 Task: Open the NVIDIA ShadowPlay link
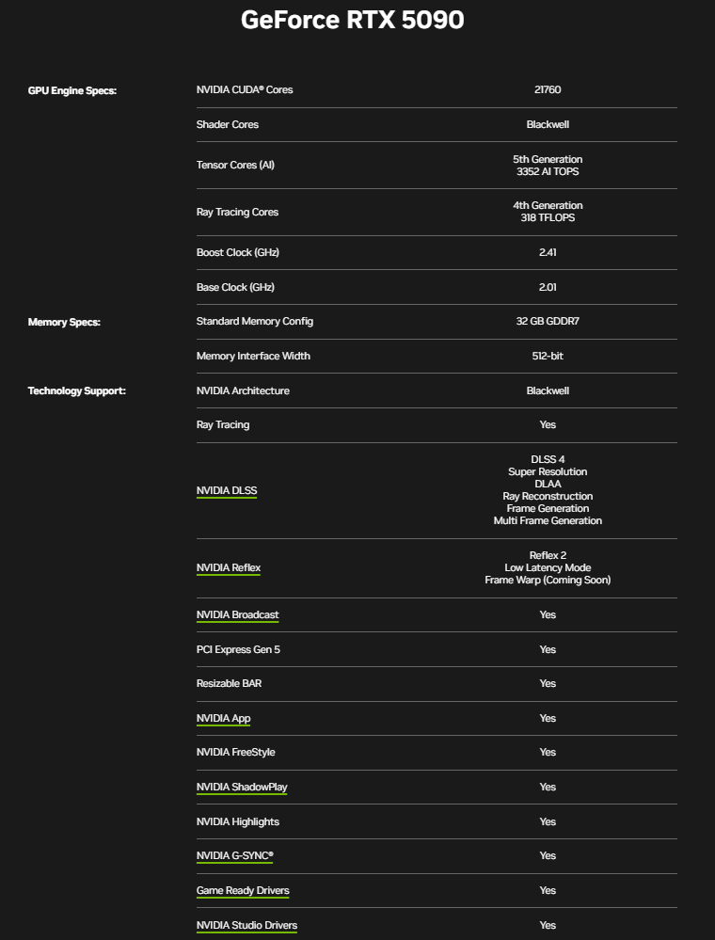(242, 787)
